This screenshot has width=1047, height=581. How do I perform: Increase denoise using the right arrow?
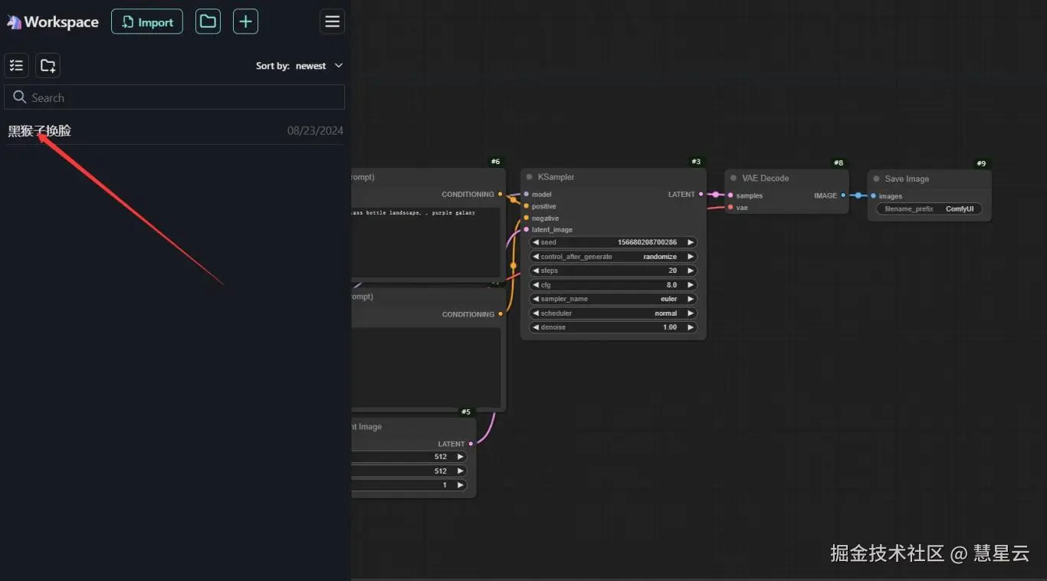(x=691, y=327)
